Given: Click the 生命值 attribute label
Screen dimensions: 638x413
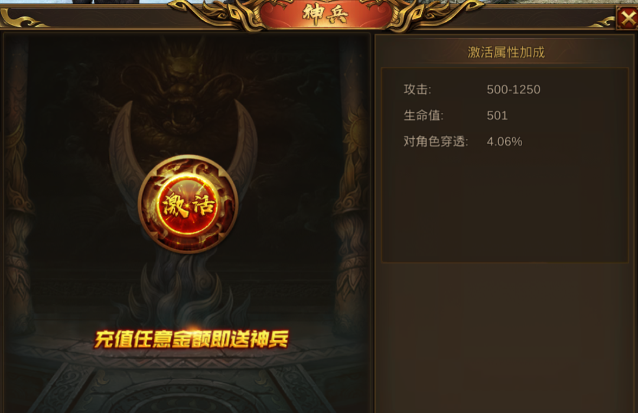Looking at the screenshot, I should (x=424, y=115).
